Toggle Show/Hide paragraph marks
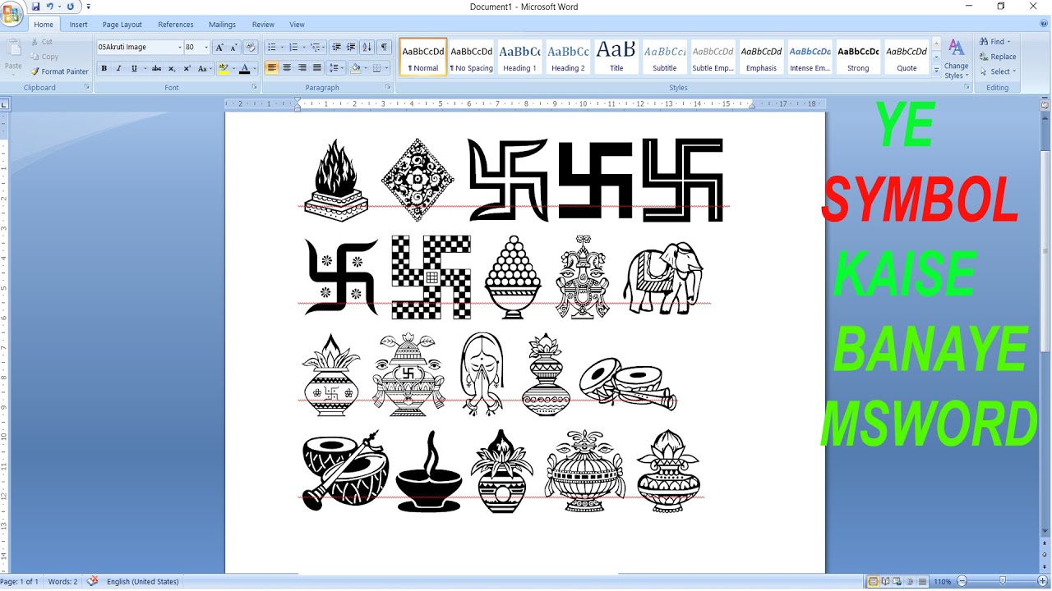Viewport: 1052px width, 591px height. point(384,48)
